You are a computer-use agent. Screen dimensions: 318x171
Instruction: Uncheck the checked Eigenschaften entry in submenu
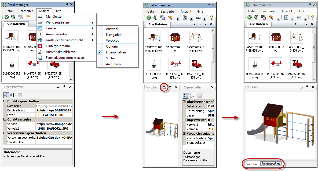tap(116, 52)
